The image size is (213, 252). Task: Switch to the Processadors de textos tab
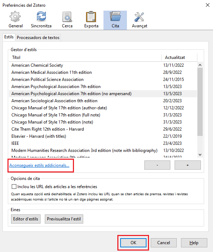38,38
